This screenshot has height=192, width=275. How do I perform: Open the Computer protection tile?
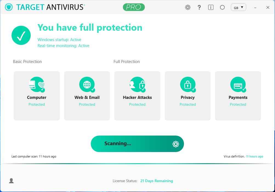pyautogui.click(x=37, y=96)
